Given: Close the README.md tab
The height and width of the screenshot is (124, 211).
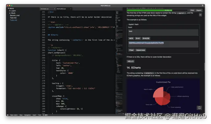Looking at the screenshot, I should coord(55,9).
